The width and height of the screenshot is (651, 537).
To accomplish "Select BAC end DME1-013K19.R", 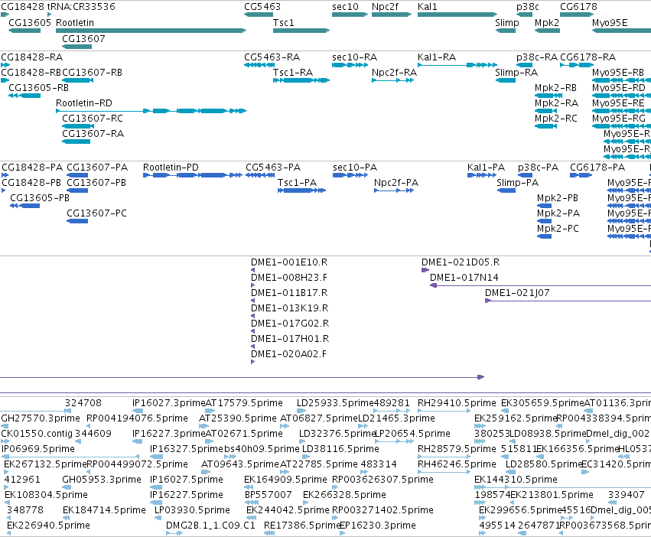I will click(x=253, y=316).
